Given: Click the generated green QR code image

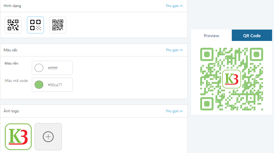Looking at the screenshot, I should pyautogui.click(x=232, y=79).
